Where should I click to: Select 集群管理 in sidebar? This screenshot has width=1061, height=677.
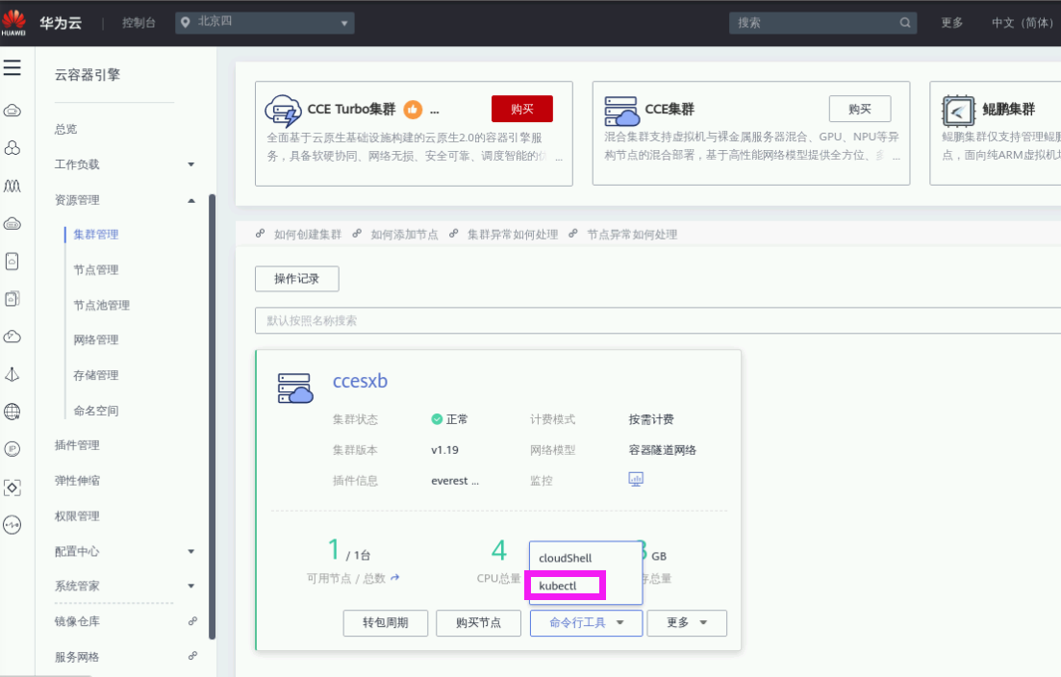(96, 235)
